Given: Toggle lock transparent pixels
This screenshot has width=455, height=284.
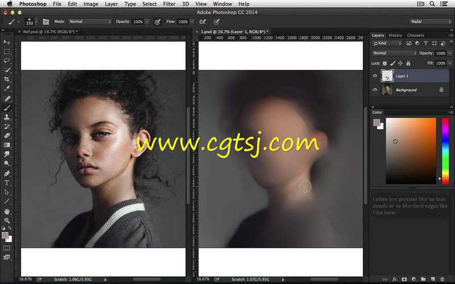Looking at the screenshot, I should click(385, 63).
